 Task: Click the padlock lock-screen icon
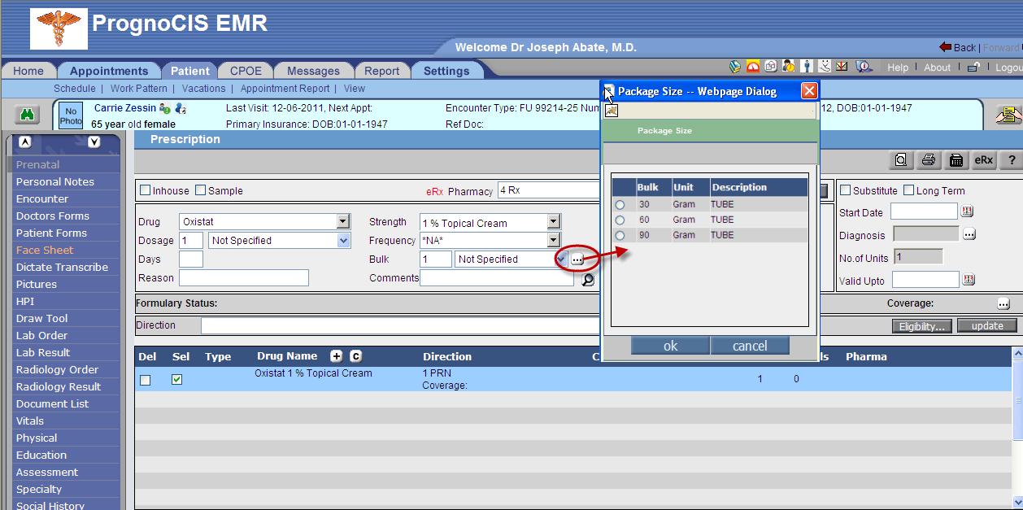pyautogui.click(x=973, y=68)
